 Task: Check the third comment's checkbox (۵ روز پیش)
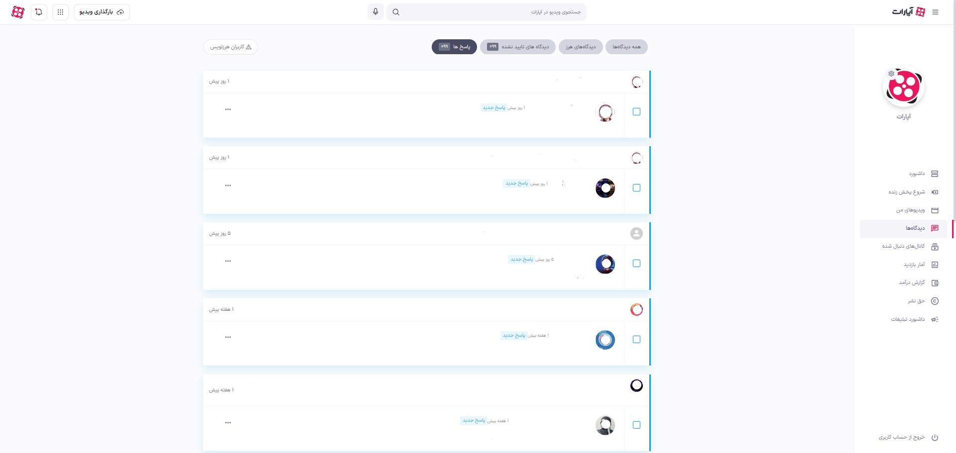point(636,264)
